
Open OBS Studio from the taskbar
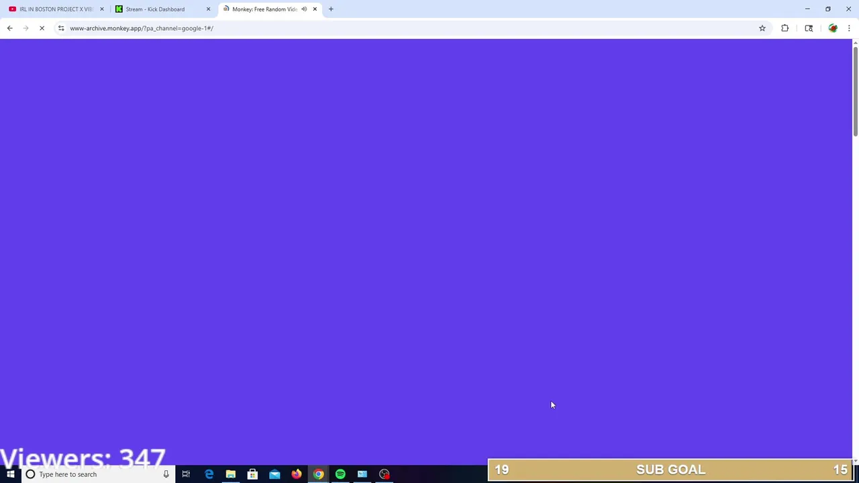pos(384,474)
